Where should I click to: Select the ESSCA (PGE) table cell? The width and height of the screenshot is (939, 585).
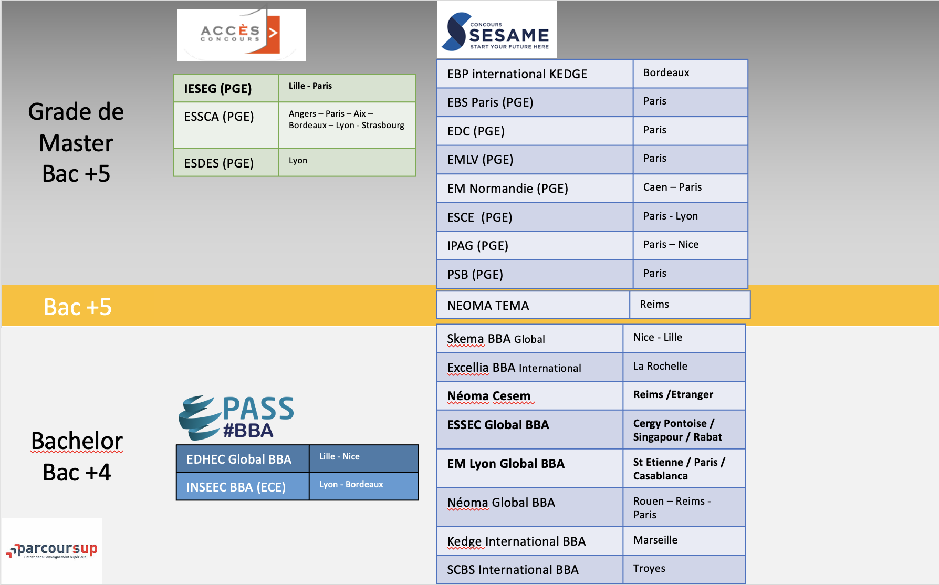226,125
